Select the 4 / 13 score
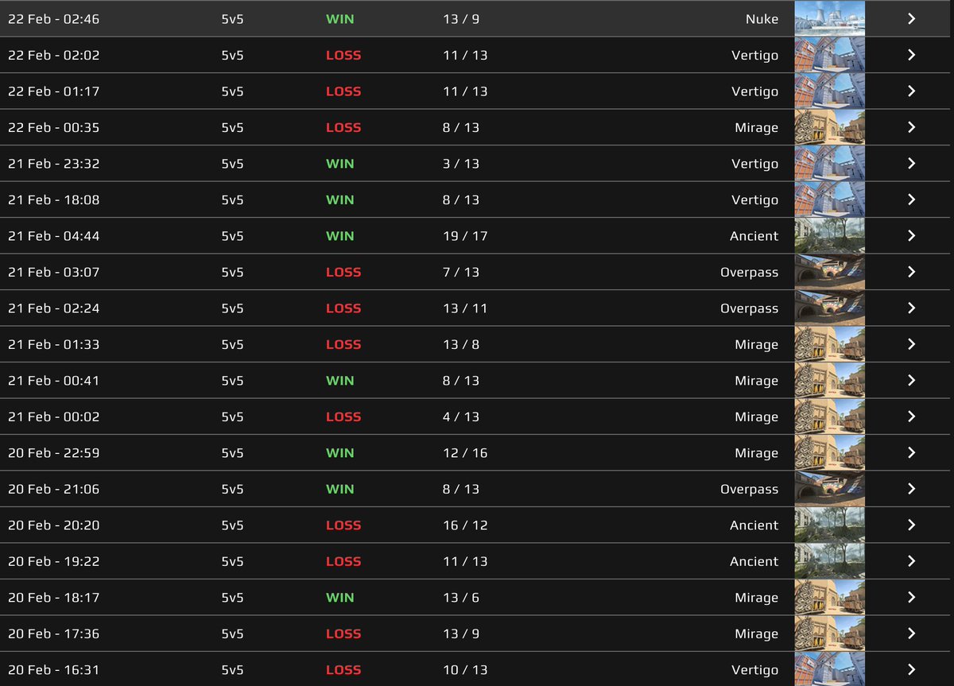The image size is (954, 686). tap(461, 417)
